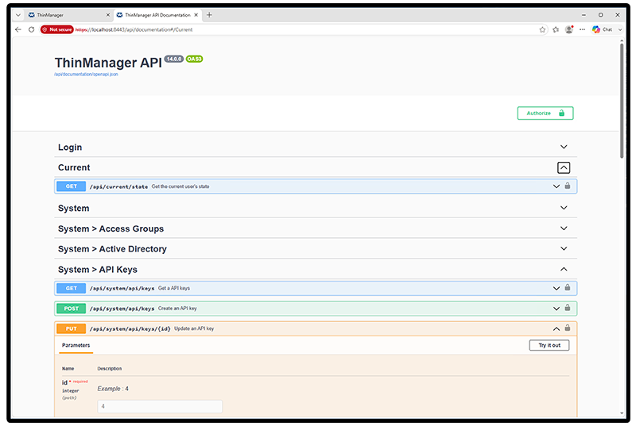This screenshot has height=426, width=636.
Task: Click lock icon on POST /api/system/api/keys
Action: 568,308
